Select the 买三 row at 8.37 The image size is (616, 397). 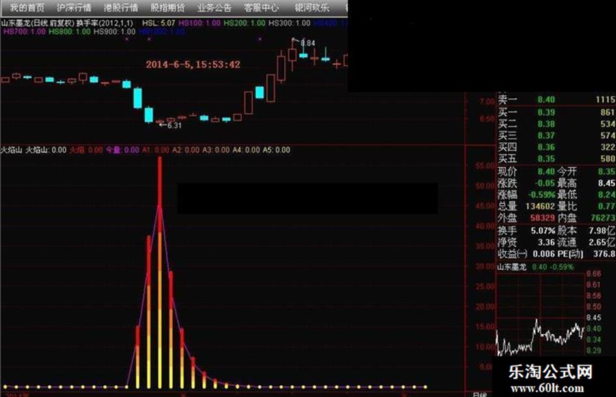point(556,136)
